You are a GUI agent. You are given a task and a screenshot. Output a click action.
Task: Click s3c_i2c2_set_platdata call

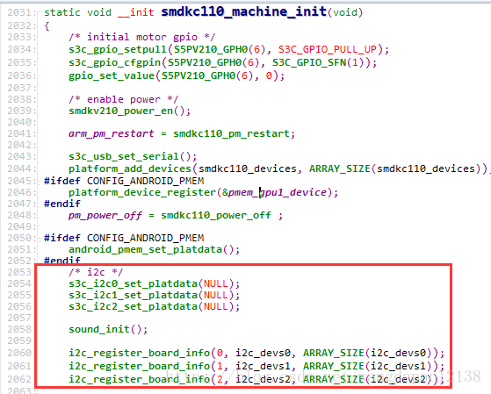click(x=134, y=306)
